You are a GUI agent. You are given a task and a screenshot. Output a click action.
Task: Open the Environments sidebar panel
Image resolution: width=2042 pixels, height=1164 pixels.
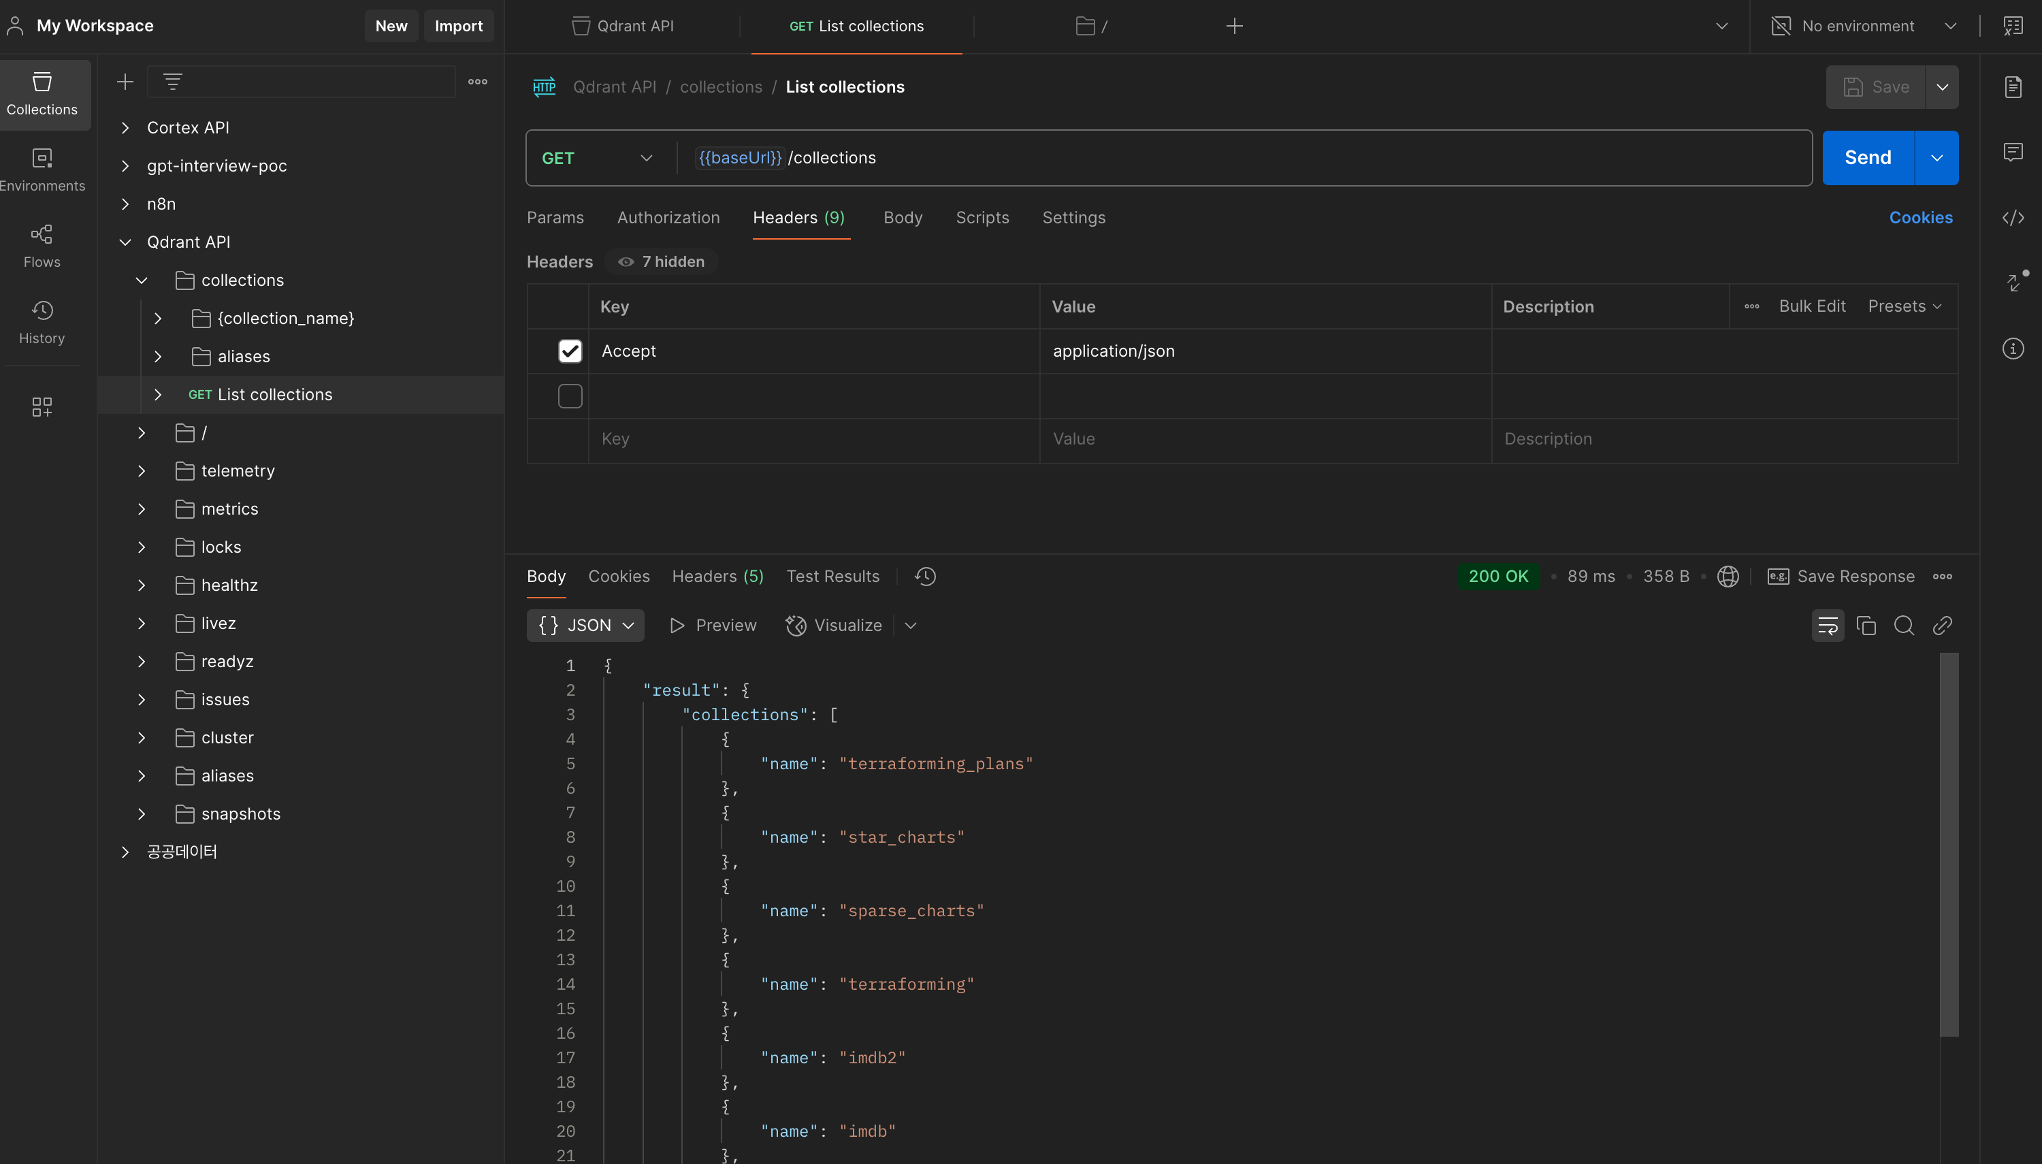42,169
